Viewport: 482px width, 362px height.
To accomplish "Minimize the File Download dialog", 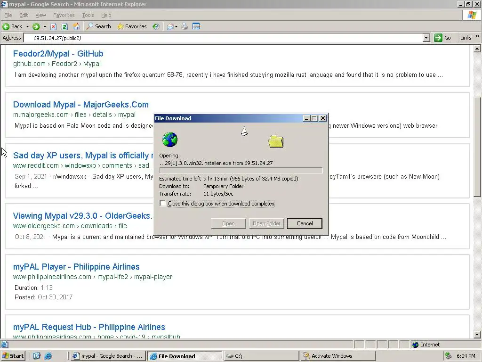I will coord(306,118).
